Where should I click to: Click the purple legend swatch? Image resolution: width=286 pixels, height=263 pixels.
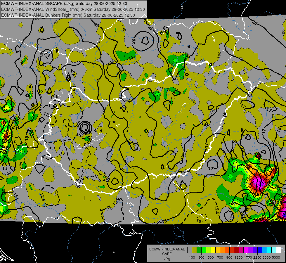click(x=251, y=250)
